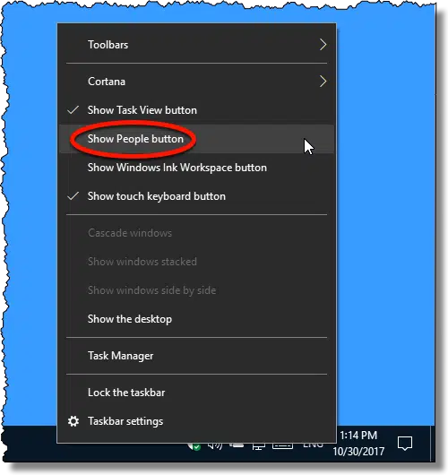Image resolution: width=448 pixels, height=475 pixels.
Task: Click the Show desktop sliver at taskbar end
Action: click(432, 445)
